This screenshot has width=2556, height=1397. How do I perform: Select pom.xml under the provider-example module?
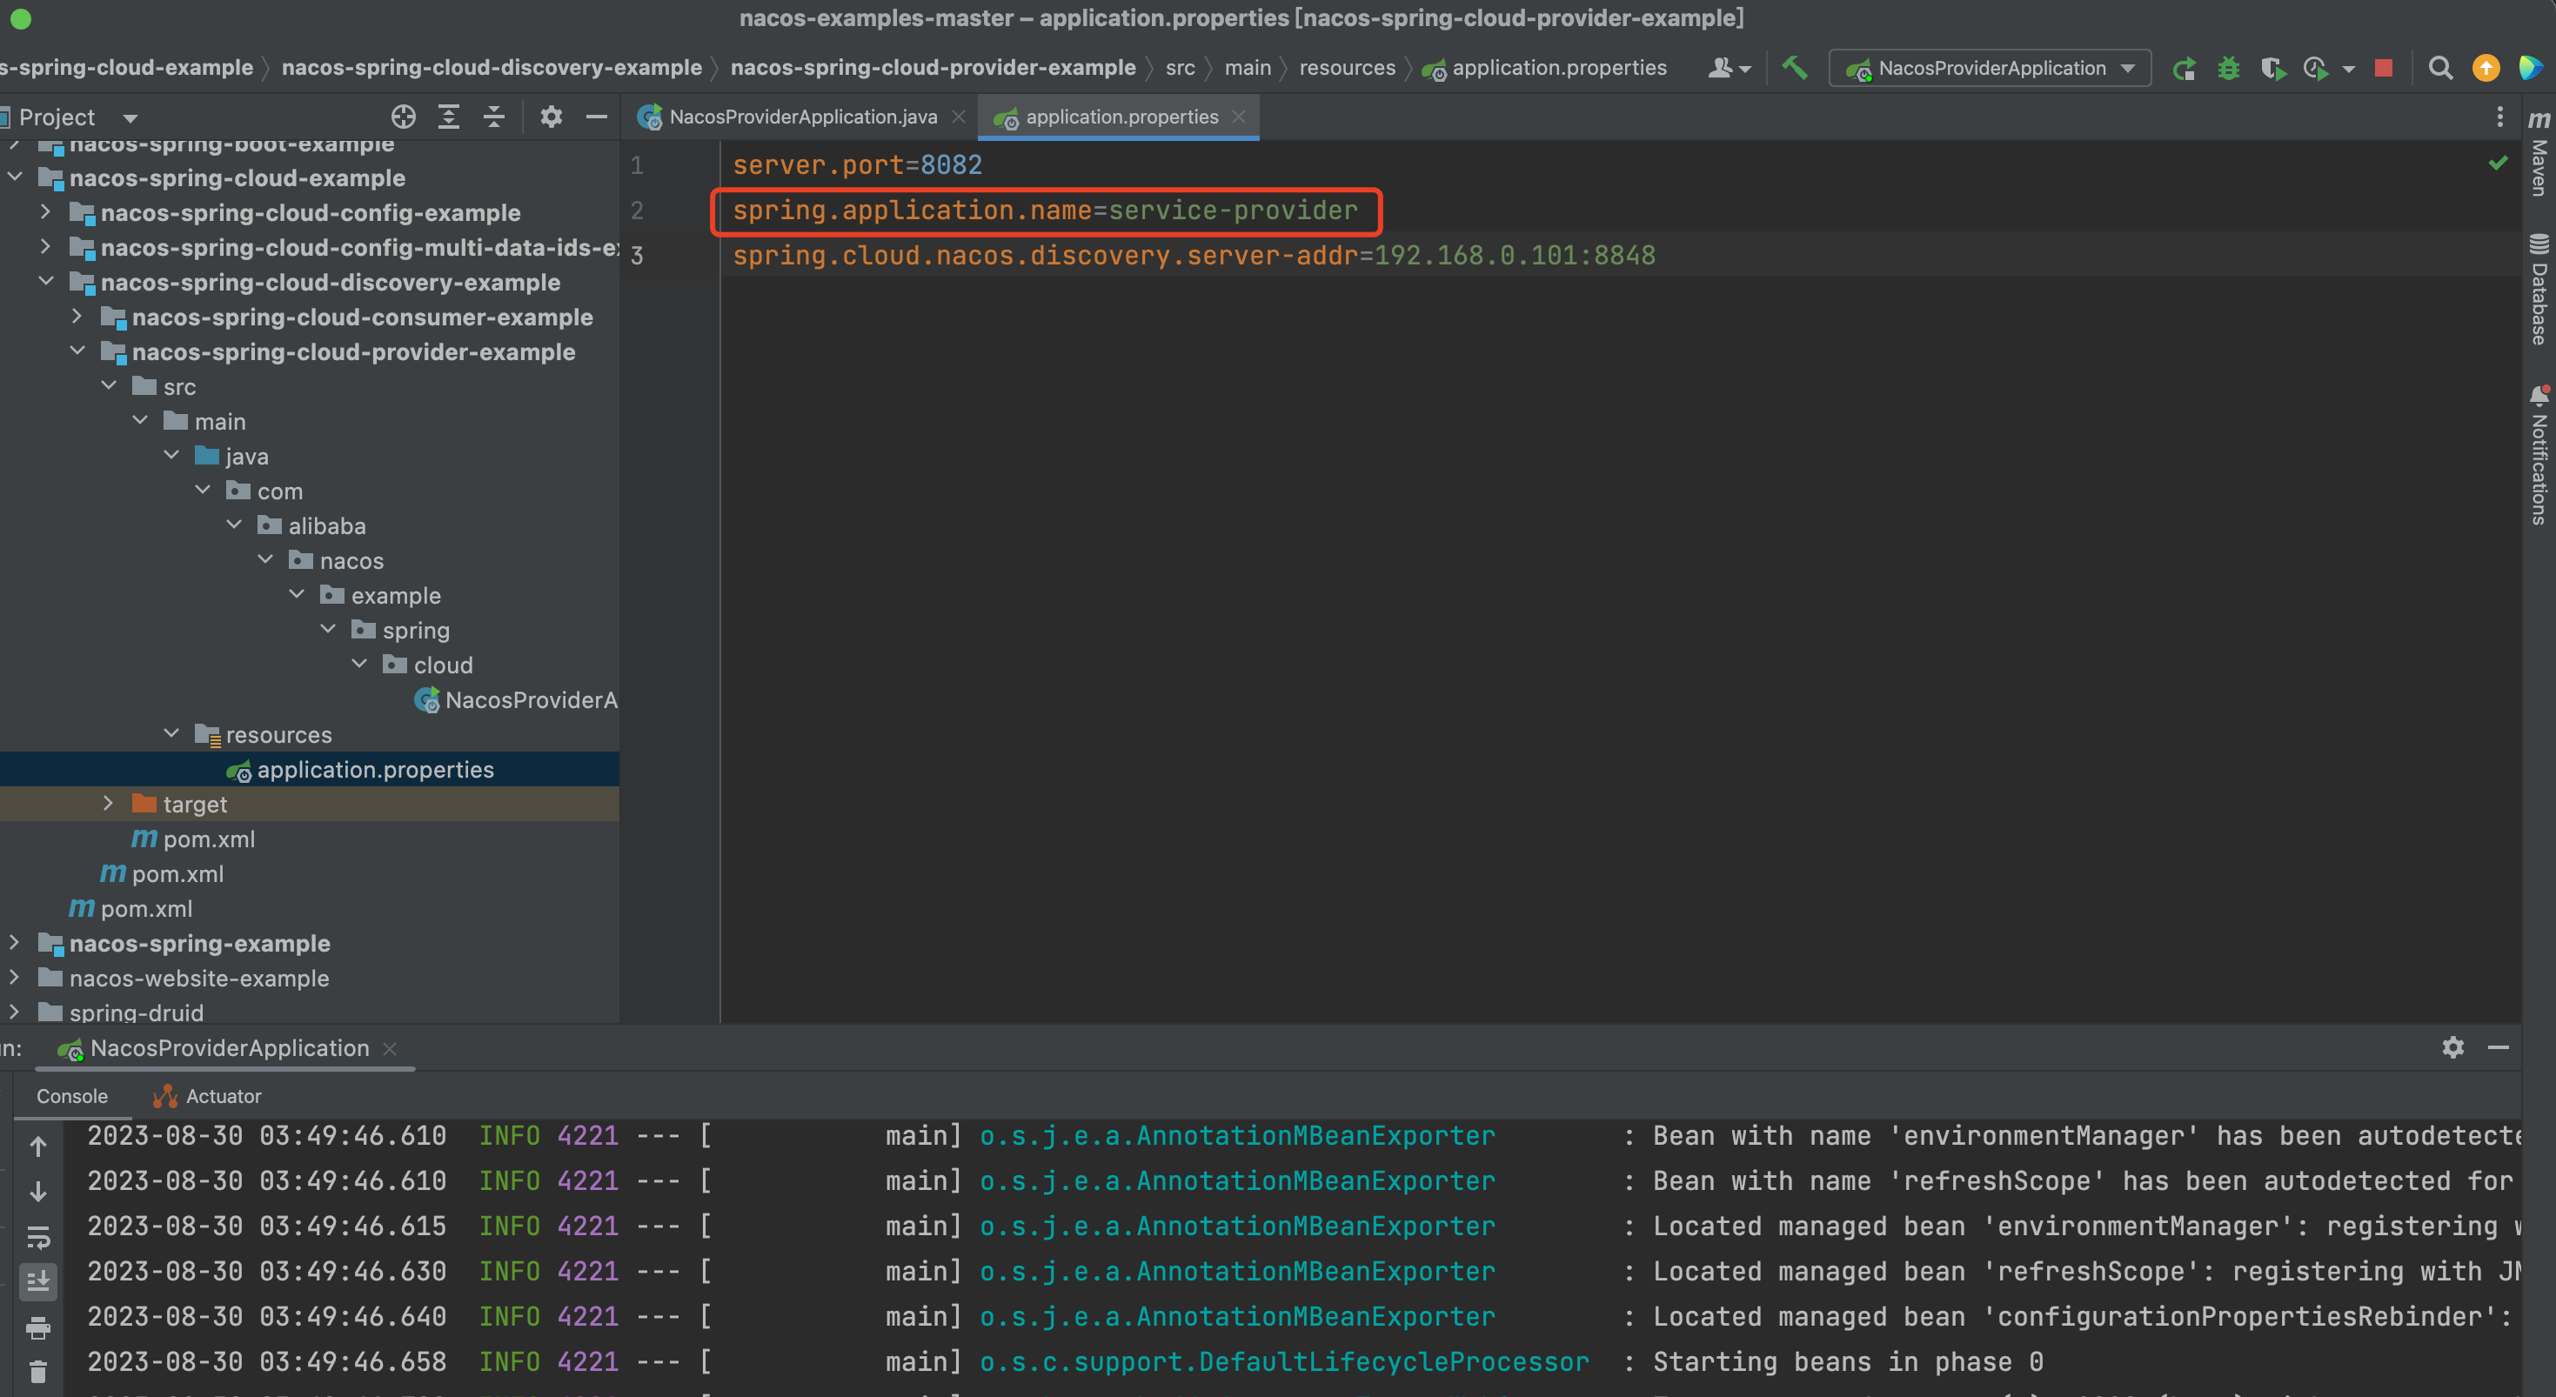coord(209,839)
